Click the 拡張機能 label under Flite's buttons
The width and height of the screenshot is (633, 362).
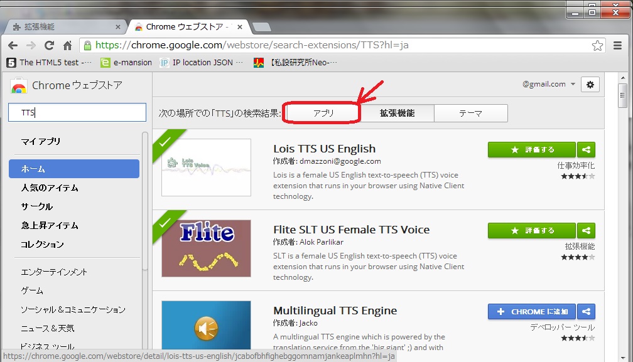580,247
